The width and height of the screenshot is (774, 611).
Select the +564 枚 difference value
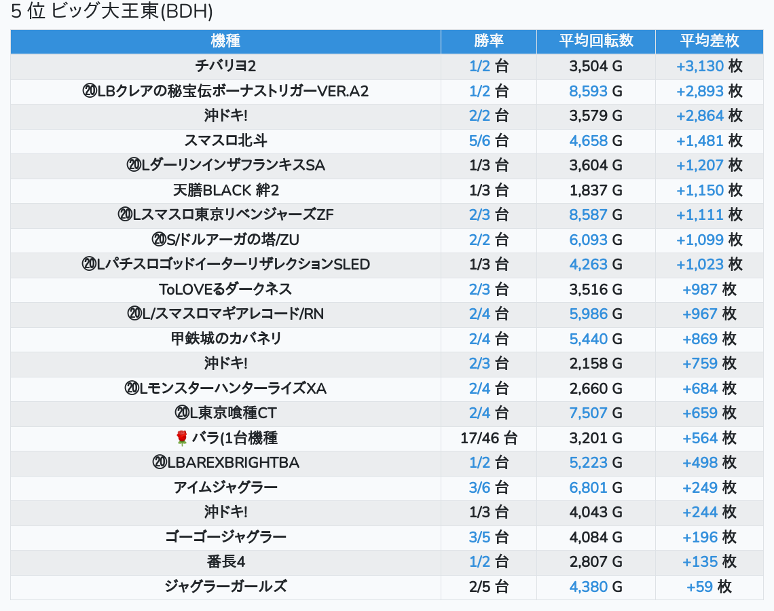[709, 438]
